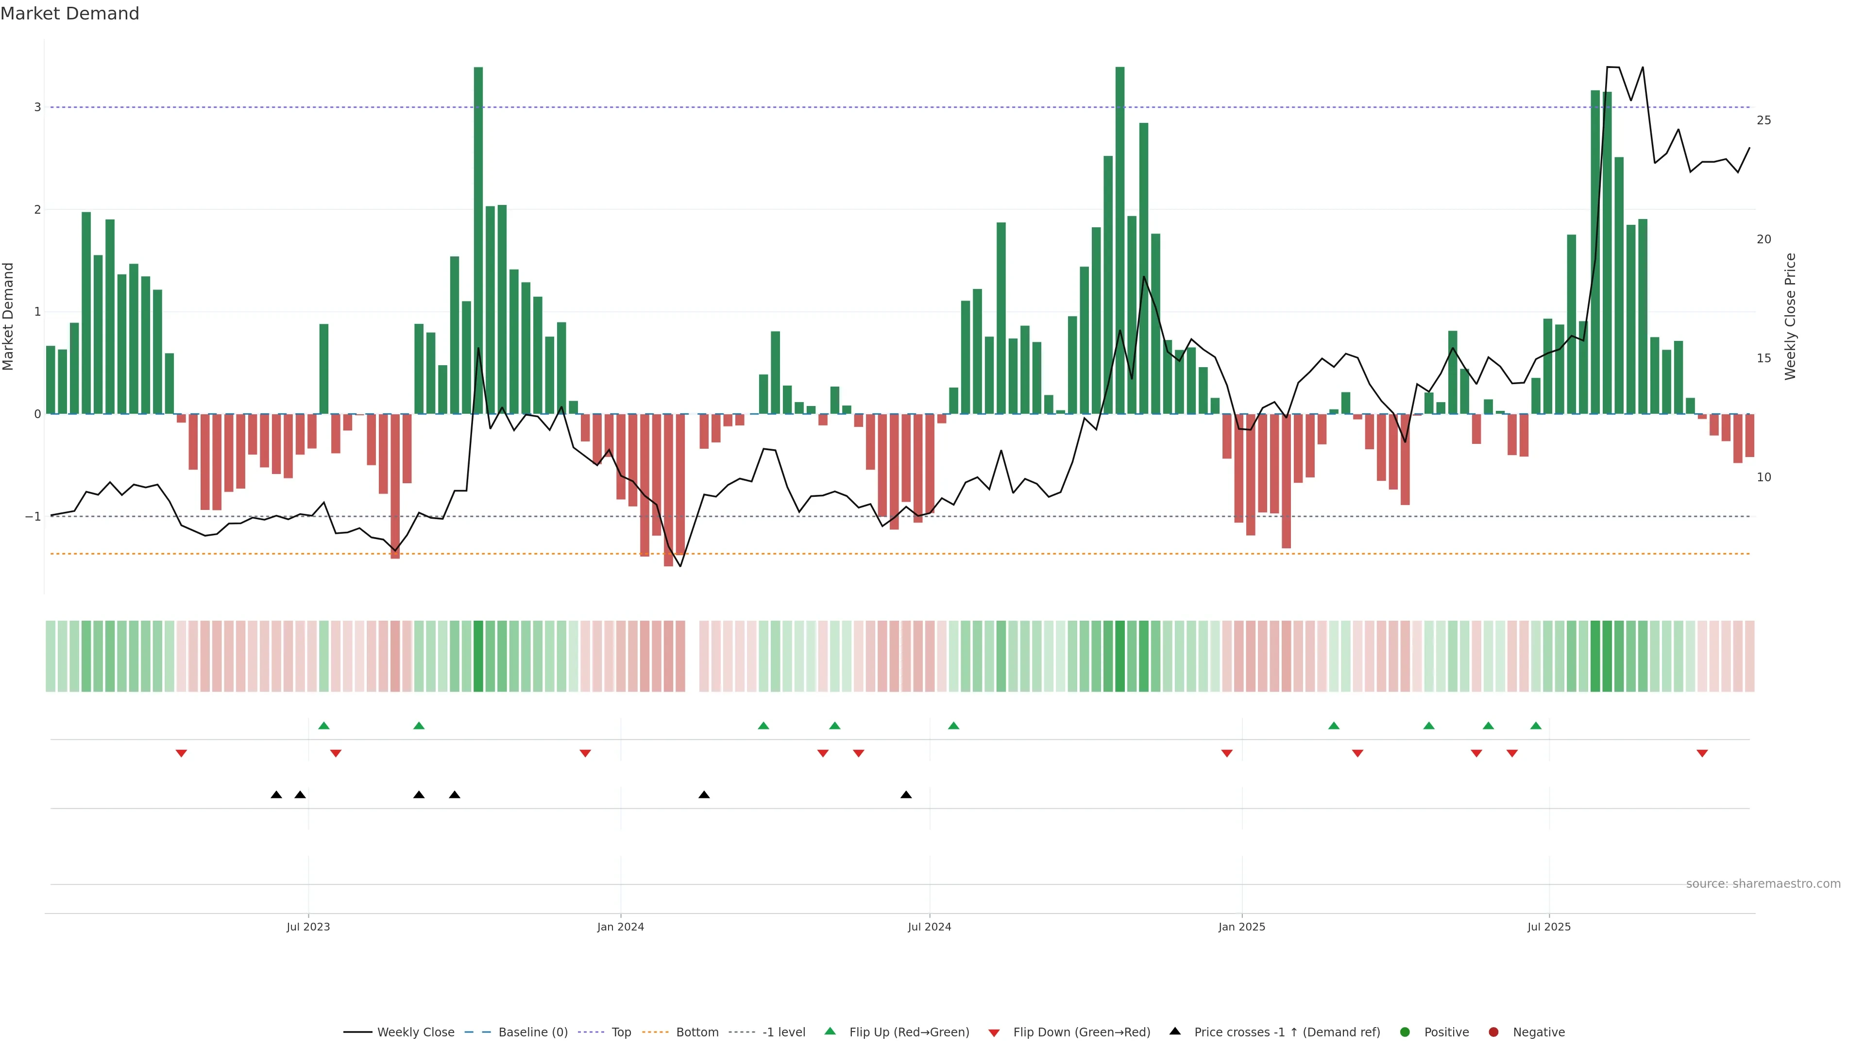
Task: Click the tallest green bar in late 2023
Action: (478, 239)
